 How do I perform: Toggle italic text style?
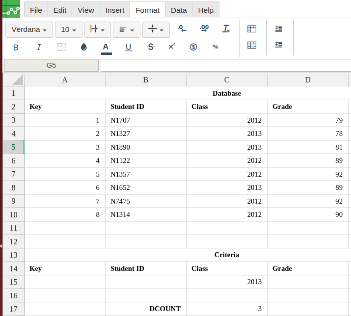(x=39, y=47)
